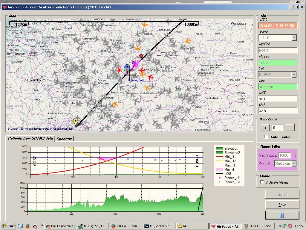Enable Auto Center checkbox
This screenshot has height=230, width=306.
(x=266, y=137)
